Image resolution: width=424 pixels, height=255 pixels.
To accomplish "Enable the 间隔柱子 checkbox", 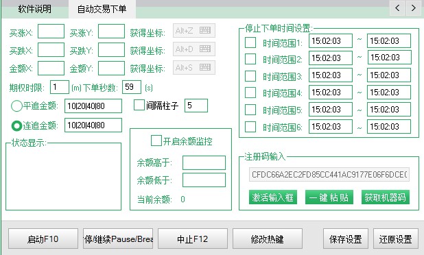I will coord(139,105).
